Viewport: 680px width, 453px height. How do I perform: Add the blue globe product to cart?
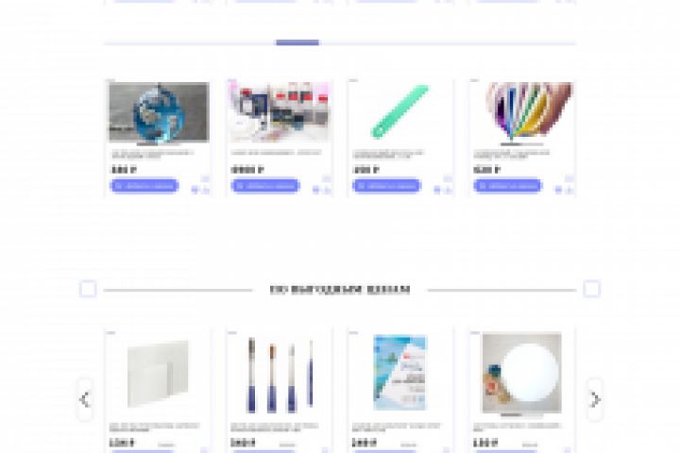tap(144, 186)
